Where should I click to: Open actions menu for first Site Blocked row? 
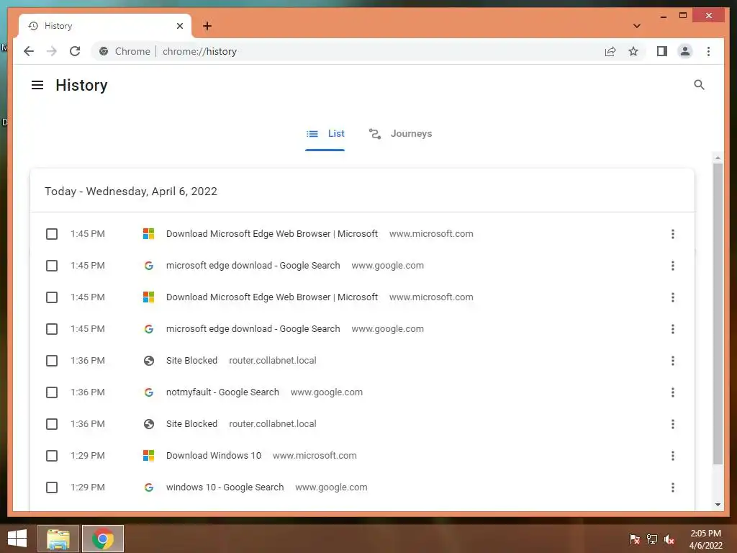click(673, 361)
